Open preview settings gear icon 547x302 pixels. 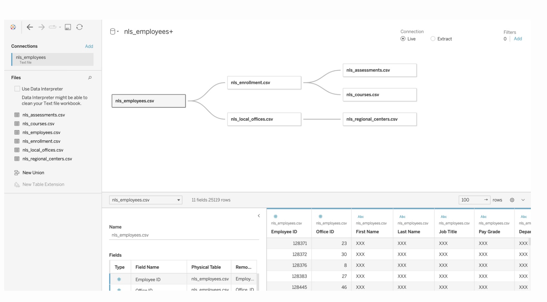(512, 200)
